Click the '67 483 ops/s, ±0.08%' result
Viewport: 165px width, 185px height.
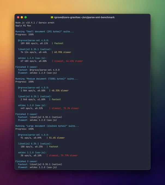[34, 61]
